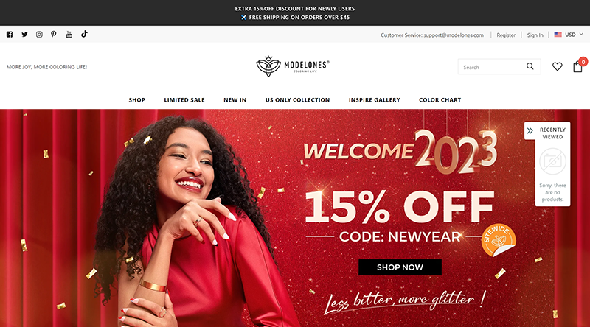Click the SHOP NOW banner button

pos(400,267)
